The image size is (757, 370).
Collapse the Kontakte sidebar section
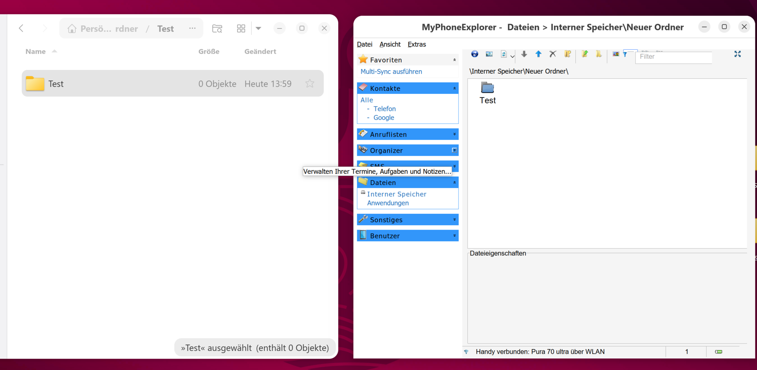(x=454, y=88)
